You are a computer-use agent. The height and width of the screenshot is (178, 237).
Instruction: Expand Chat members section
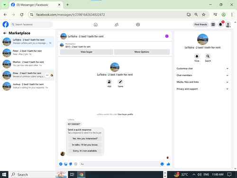coord(202,75)
